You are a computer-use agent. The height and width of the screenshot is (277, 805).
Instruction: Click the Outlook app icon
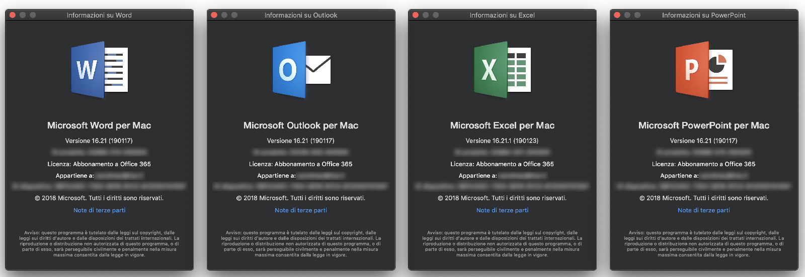click(301, 70)
